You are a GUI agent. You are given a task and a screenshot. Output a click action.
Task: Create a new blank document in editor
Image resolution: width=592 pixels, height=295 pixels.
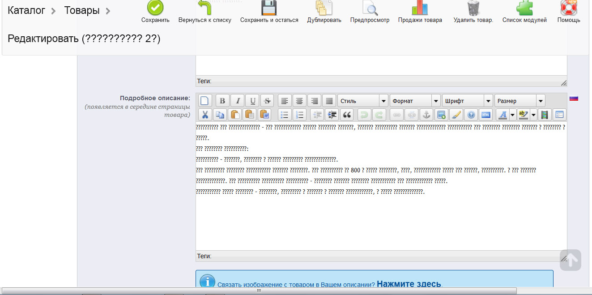click(x=204, y=101)
